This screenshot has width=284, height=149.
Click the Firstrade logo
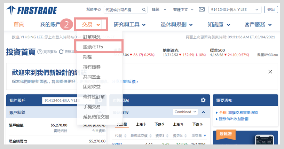(x=32, y=10)
